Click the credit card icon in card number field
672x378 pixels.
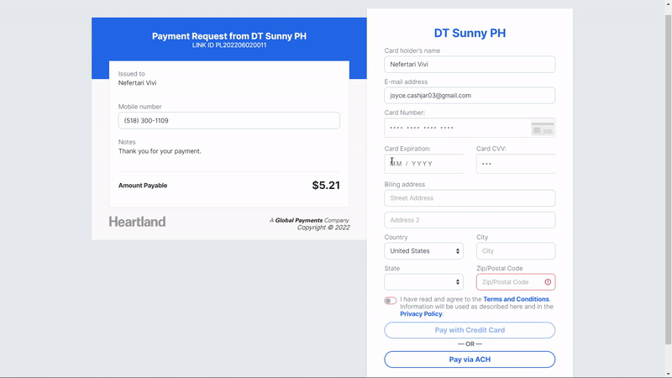click(x=542, y=129)
